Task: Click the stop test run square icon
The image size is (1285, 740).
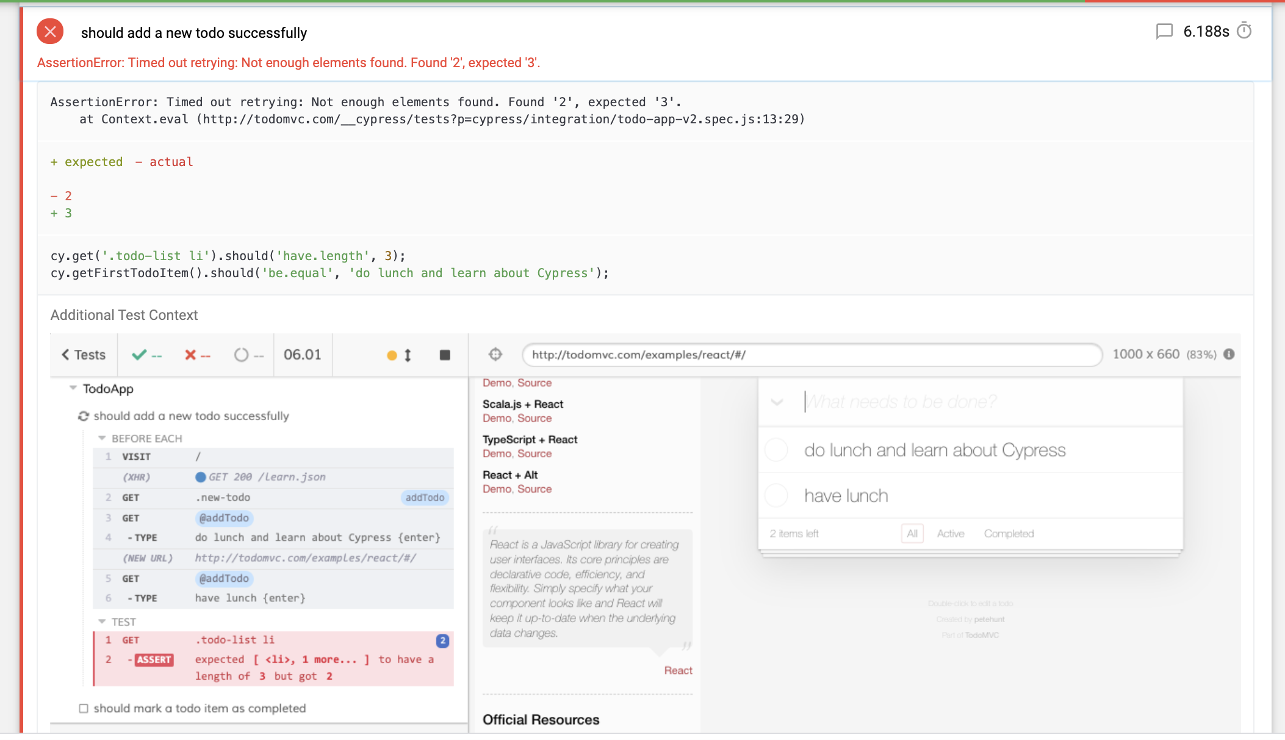Action: (445, 355)
